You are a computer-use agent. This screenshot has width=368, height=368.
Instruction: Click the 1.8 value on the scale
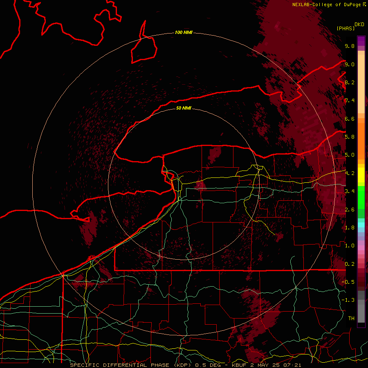tap(350, 228)
